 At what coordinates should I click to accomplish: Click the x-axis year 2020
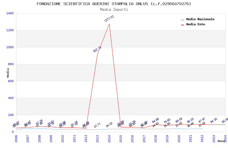[x=179, y=139]
